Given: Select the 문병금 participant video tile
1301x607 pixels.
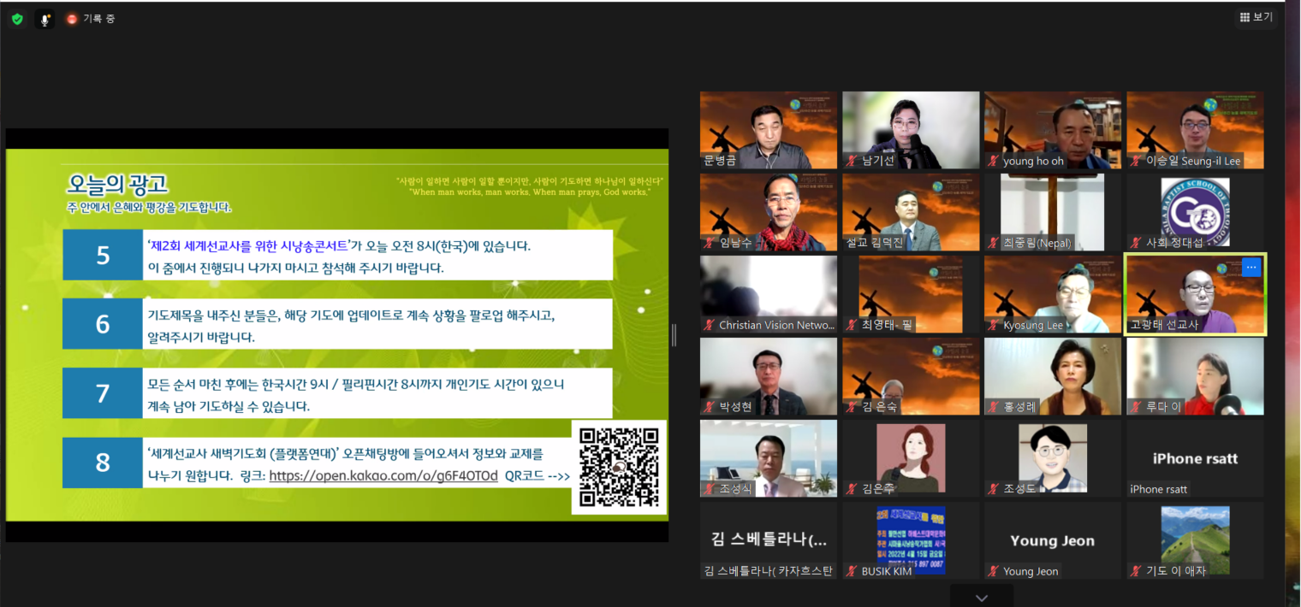Looking at the screenshot, I should pyautogui.click(x=768, y=130).
